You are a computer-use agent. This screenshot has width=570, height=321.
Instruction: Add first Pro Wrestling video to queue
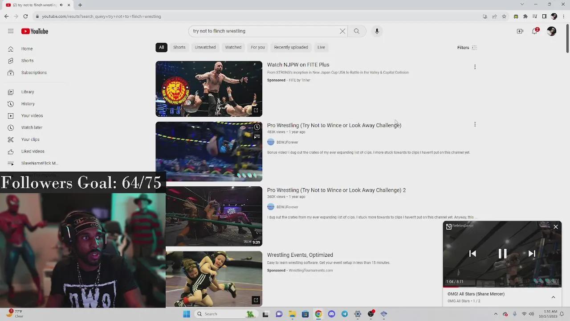pyautogui.click(x=257, y=137)
